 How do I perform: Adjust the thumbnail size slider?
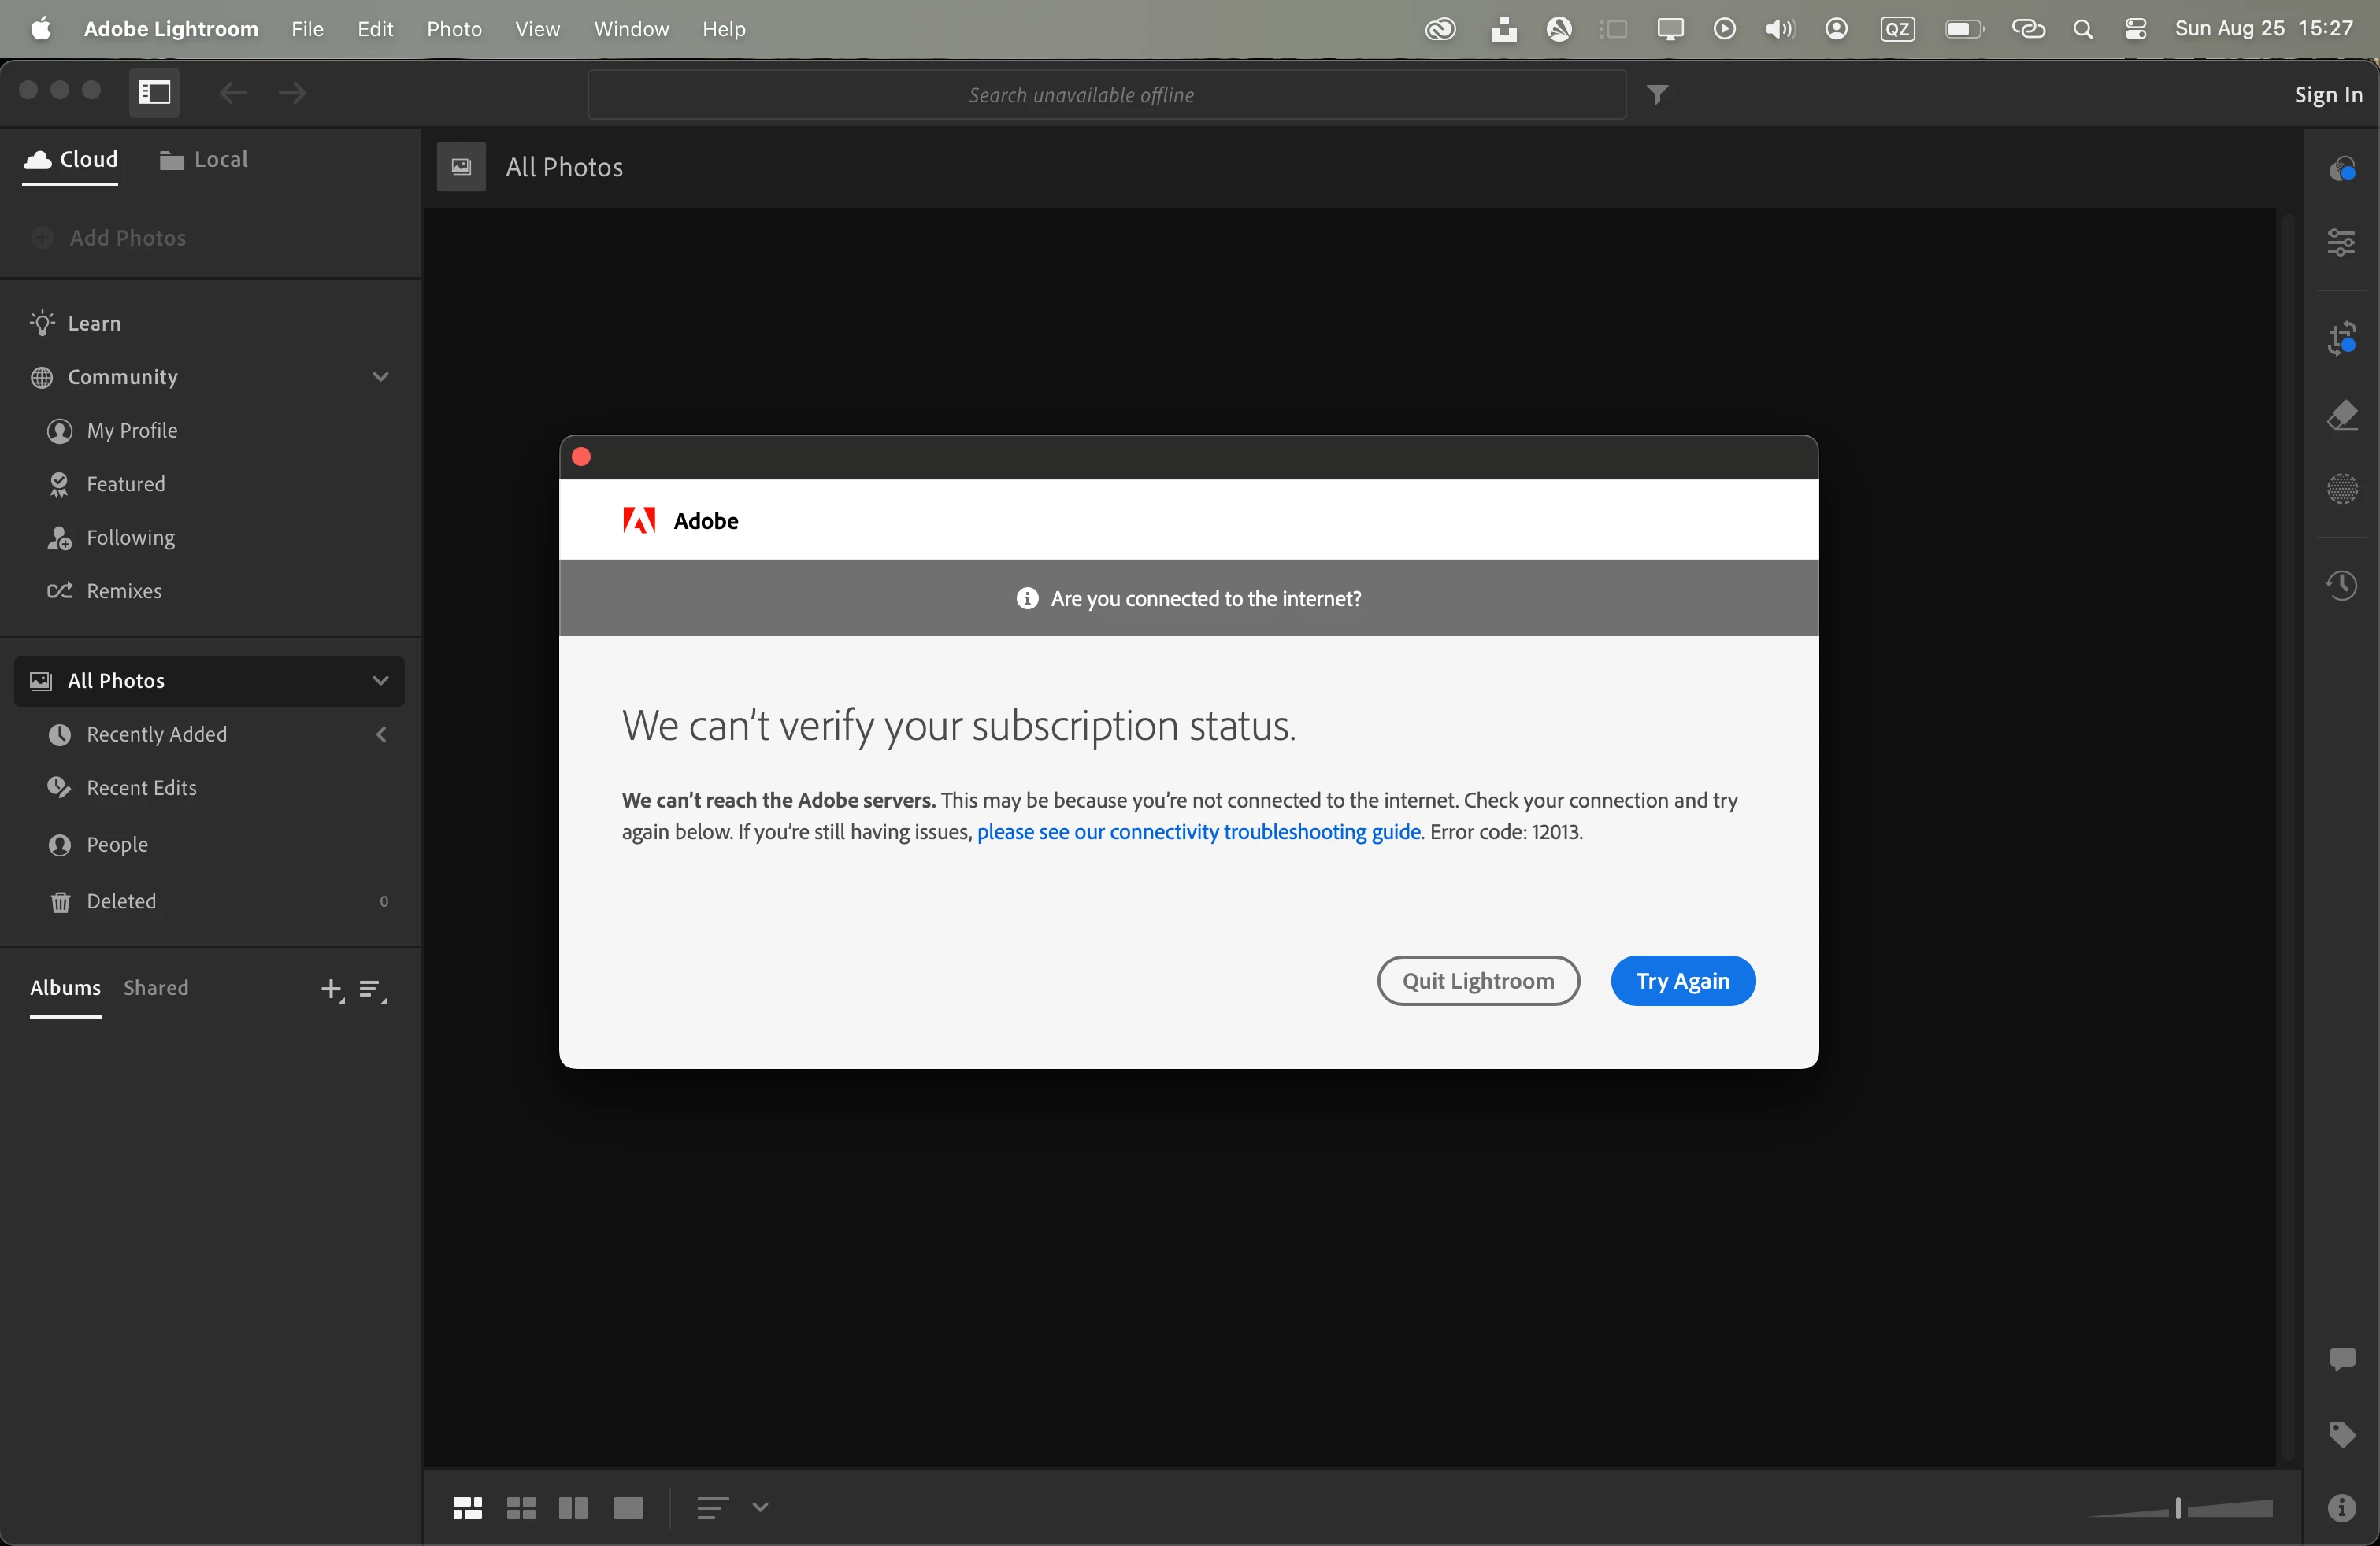coord(2178,1507)
